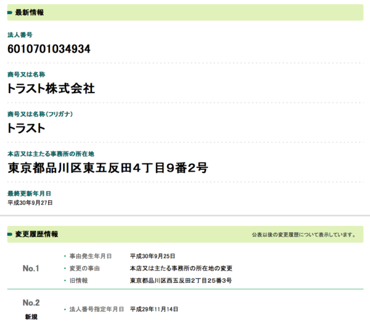Click the 新規 label under No.2
This screenshot has width=370, height=327.
tap(31, 317)
